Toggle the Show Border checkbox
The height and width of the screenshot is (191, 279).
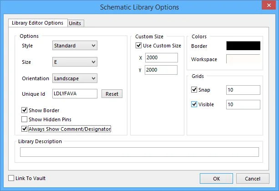tap(25, 110)
